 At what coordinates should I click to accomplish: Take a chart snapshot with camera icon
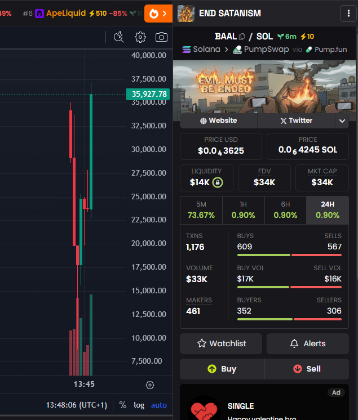point(161,37)
